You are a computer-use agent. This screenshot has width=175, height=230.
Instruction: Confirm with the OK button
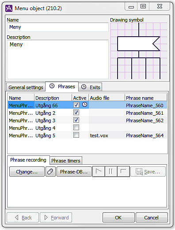[118, 218]
